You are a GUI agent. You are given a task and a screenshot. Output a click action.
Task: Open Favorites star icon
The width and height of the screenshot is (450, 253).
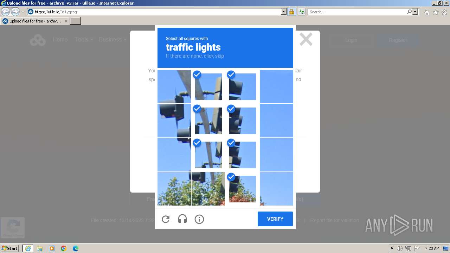(436, 12)
